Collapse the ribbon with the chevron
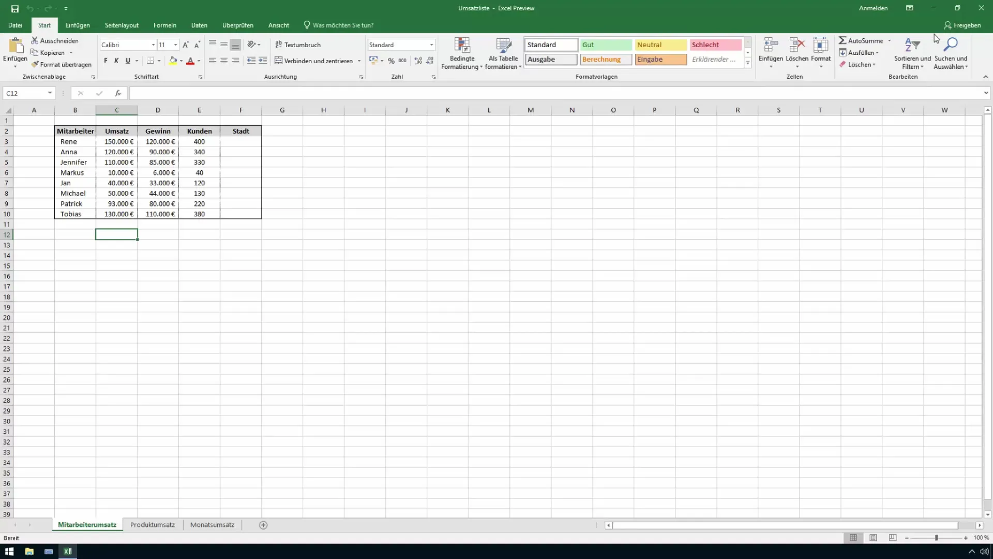 click(985, 77)
